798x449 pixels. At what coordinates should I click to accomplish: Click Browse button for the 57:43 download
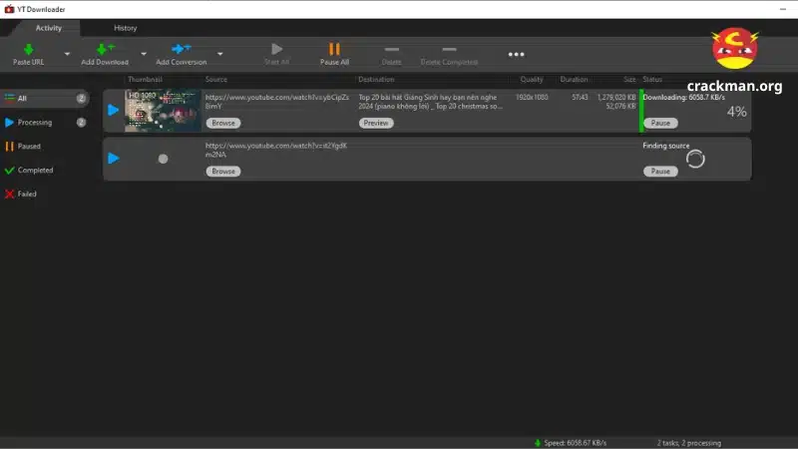click(x=223, y=123)
